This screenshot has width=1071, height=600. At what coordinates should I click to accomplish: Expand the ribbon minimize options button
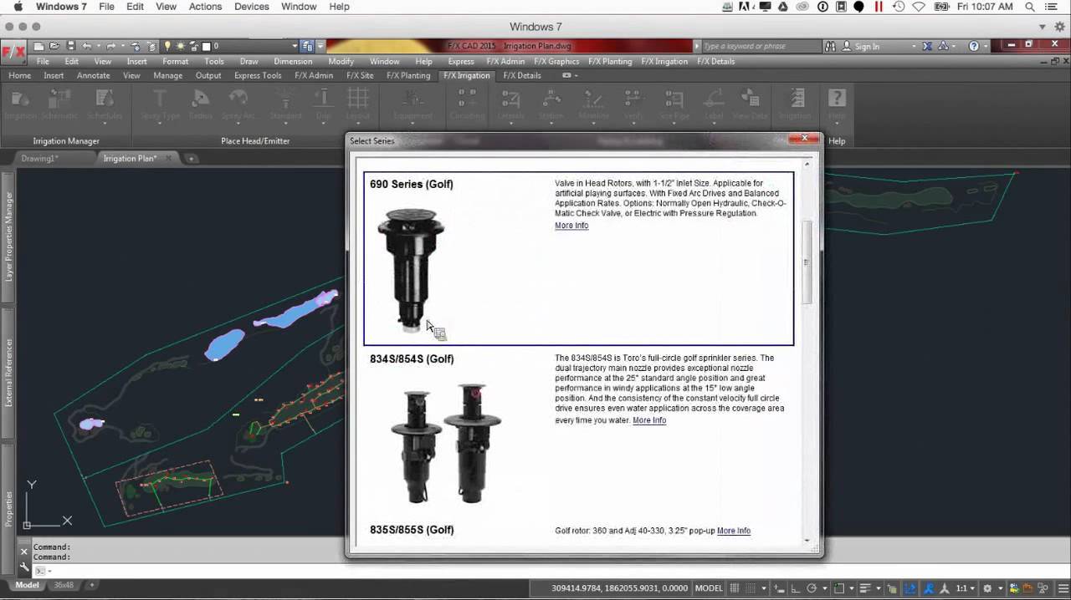click(x=569, y=75)
